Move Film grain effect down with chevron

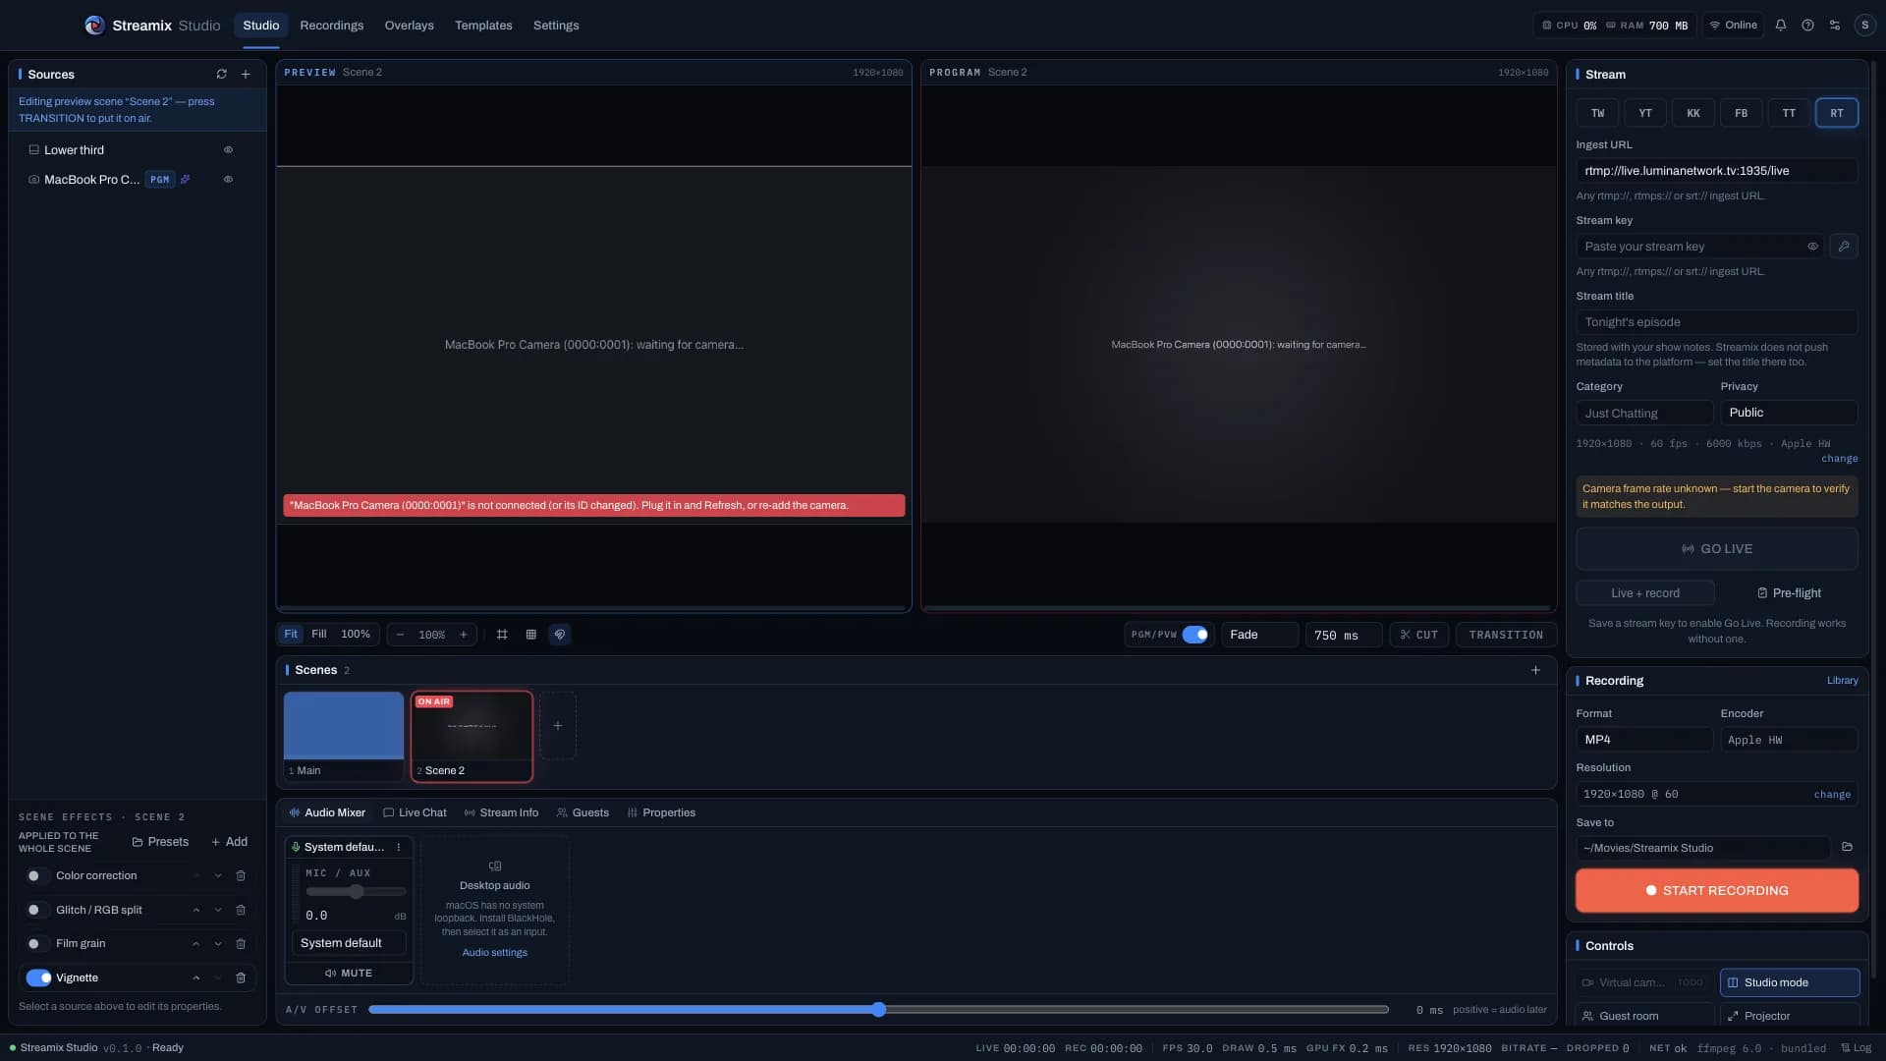click(218, 944)
